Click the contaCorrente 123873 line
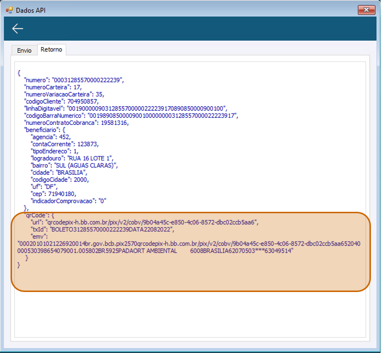Image resolution: width=381 pixels, height=353 pixels. coord(64,144)
